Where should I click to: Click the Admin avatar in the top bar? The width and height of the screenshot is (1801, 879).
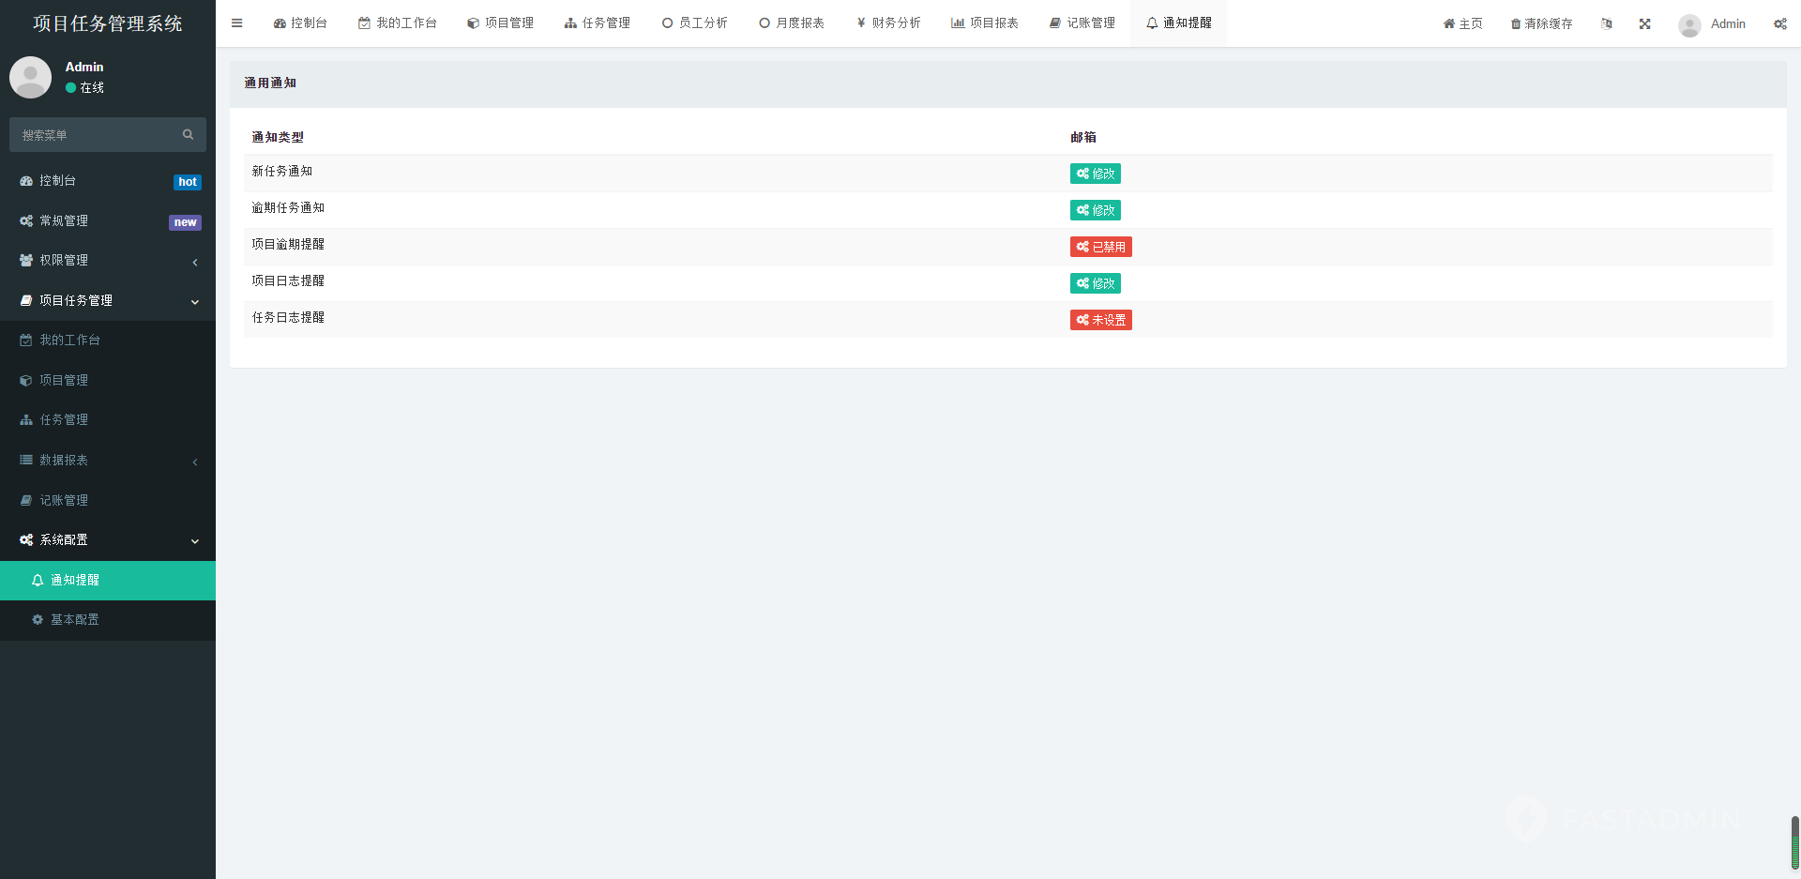1689,24
